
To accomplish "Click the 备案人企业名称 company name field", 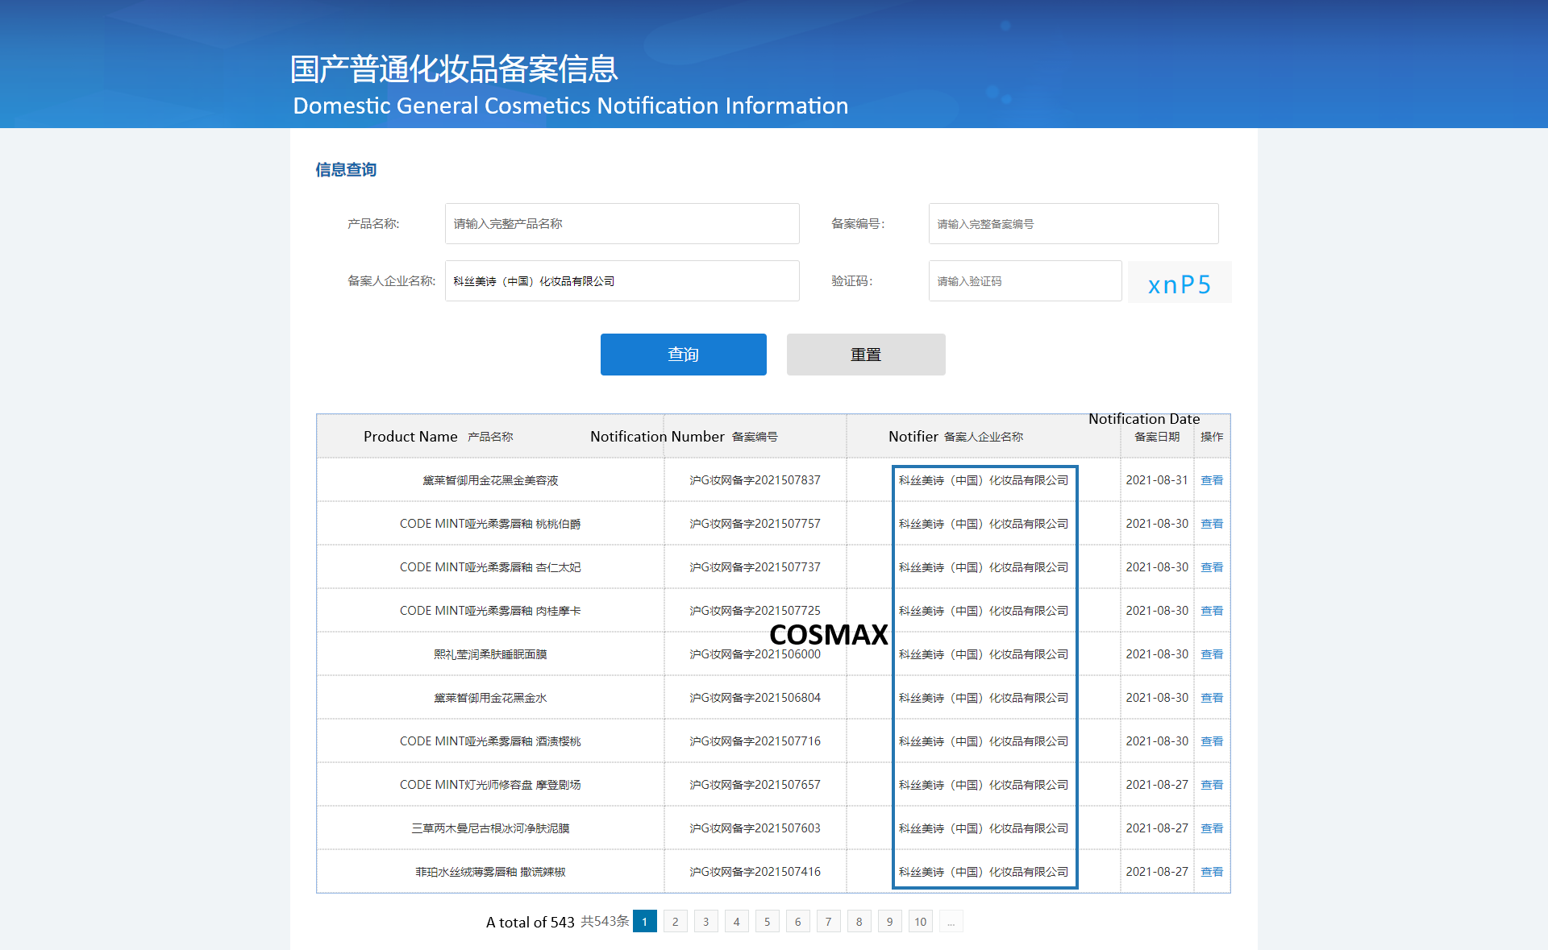I will pos(622,281).
